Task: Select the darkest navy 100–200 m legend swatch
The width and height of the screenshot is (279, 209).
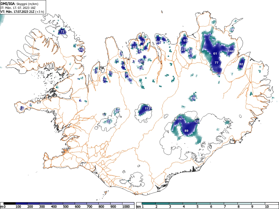Action: [x=21, y=203]
